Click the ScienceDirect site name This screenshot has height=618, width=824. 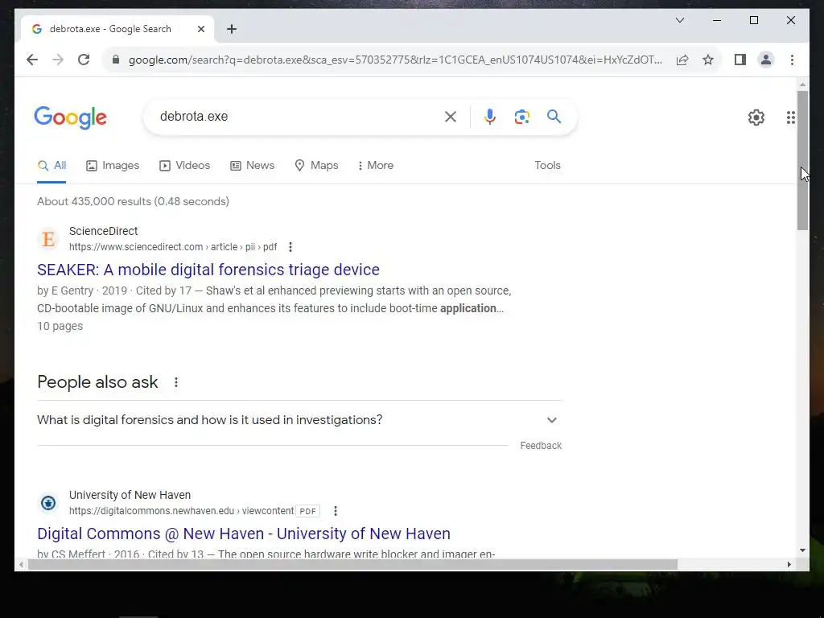click(104, 231)
